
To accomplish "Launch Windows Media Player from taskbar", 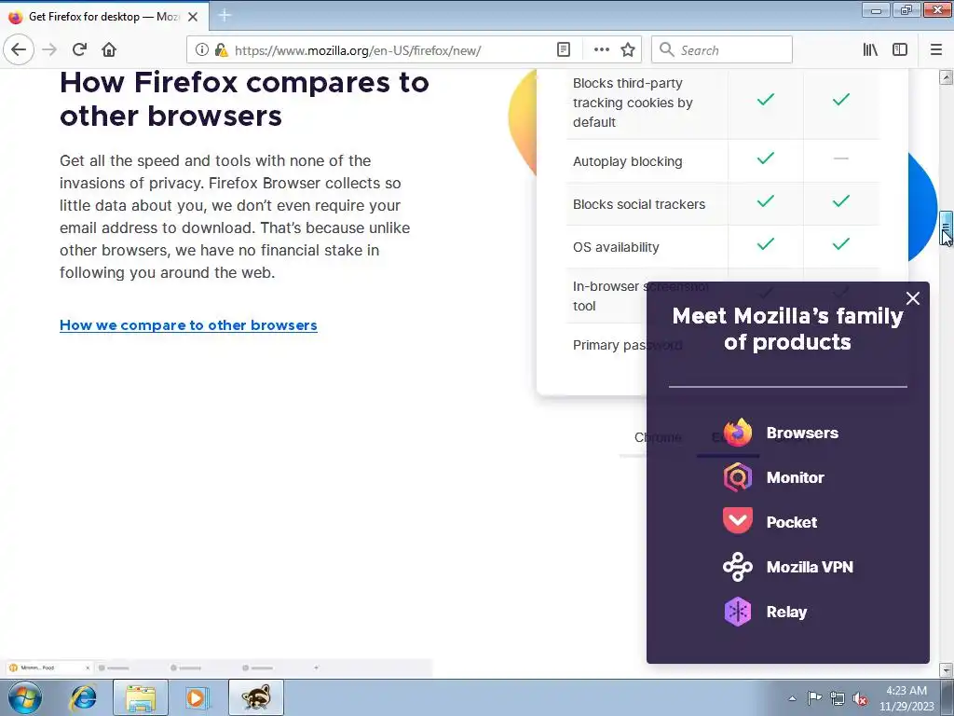I will (196, 697).
